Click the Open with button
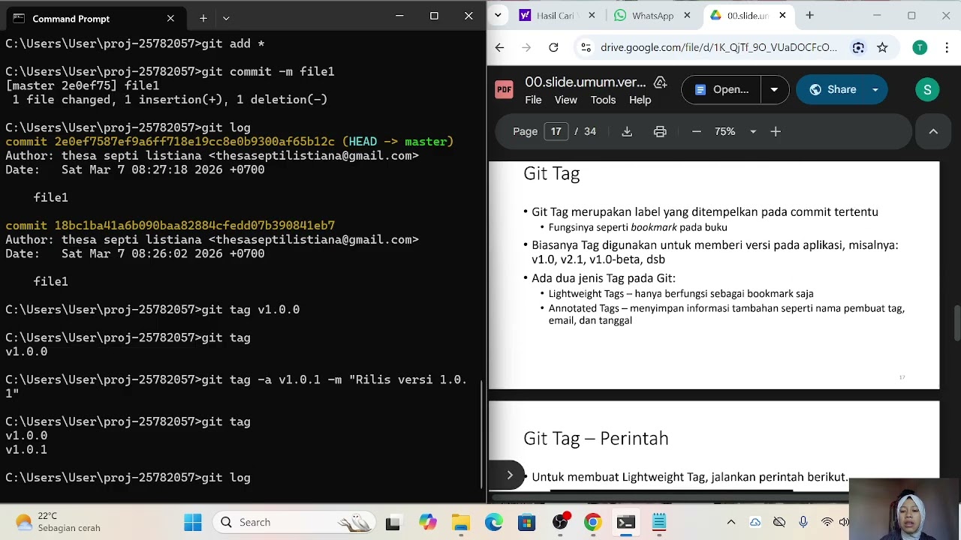The height and width of the screenshot is (540, 961). tap(722, 90)
